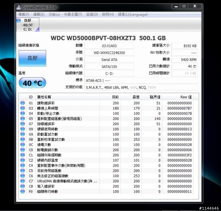Click status icon for attribute 0A 啟動重試次數

point(22,134)
